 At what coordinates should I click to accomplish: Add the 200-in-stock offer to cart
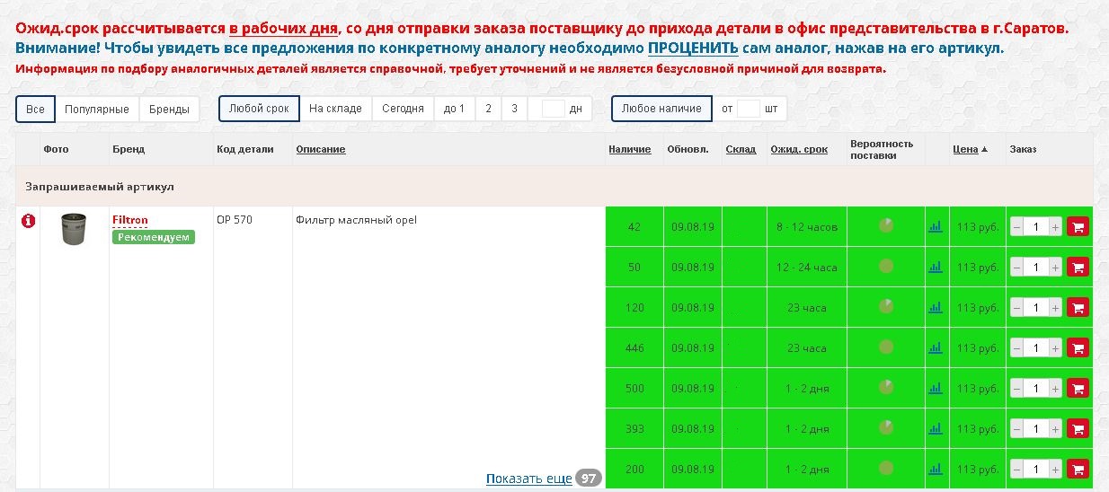(x=1078, y=470)
